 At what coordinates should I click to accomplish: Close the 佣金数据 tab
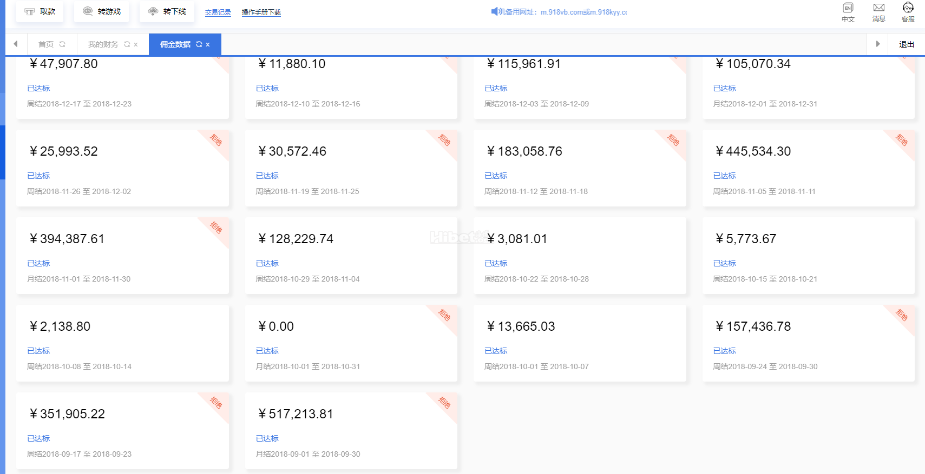[208, 45]
